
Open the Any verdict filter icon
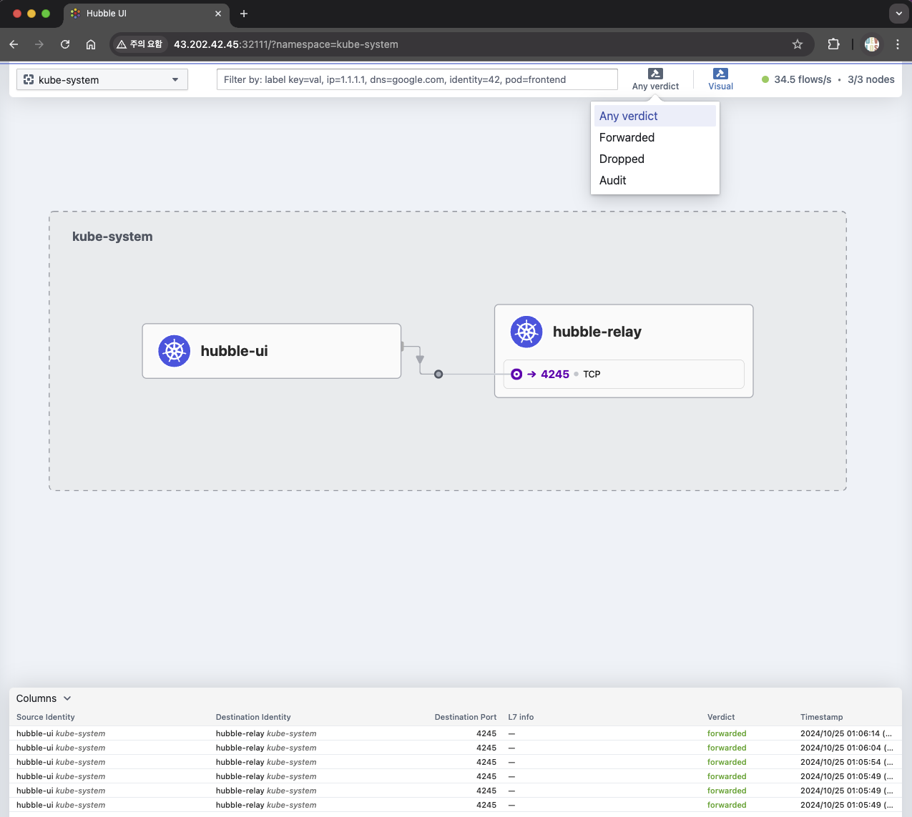coord(655,74)
